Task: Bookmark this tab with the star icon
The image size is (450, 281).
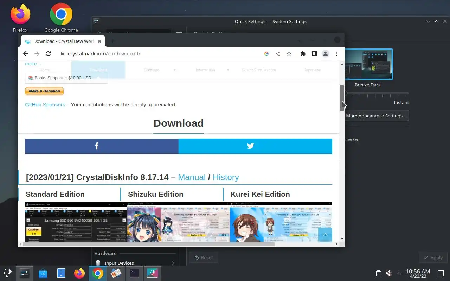Action: [289, 54]
